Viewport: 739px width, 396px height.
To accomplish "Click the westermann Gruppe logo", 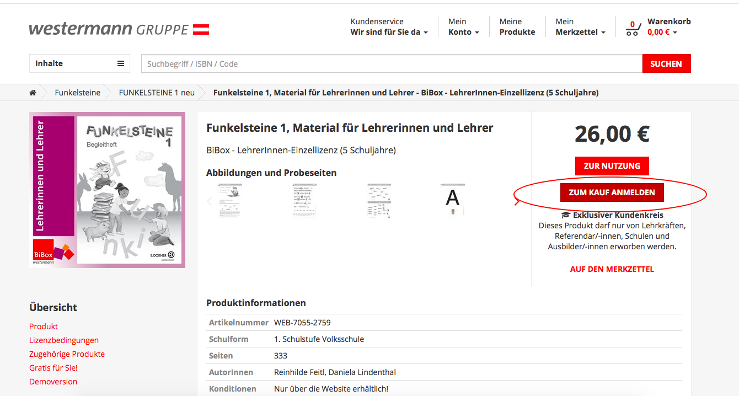I will 119,29.
